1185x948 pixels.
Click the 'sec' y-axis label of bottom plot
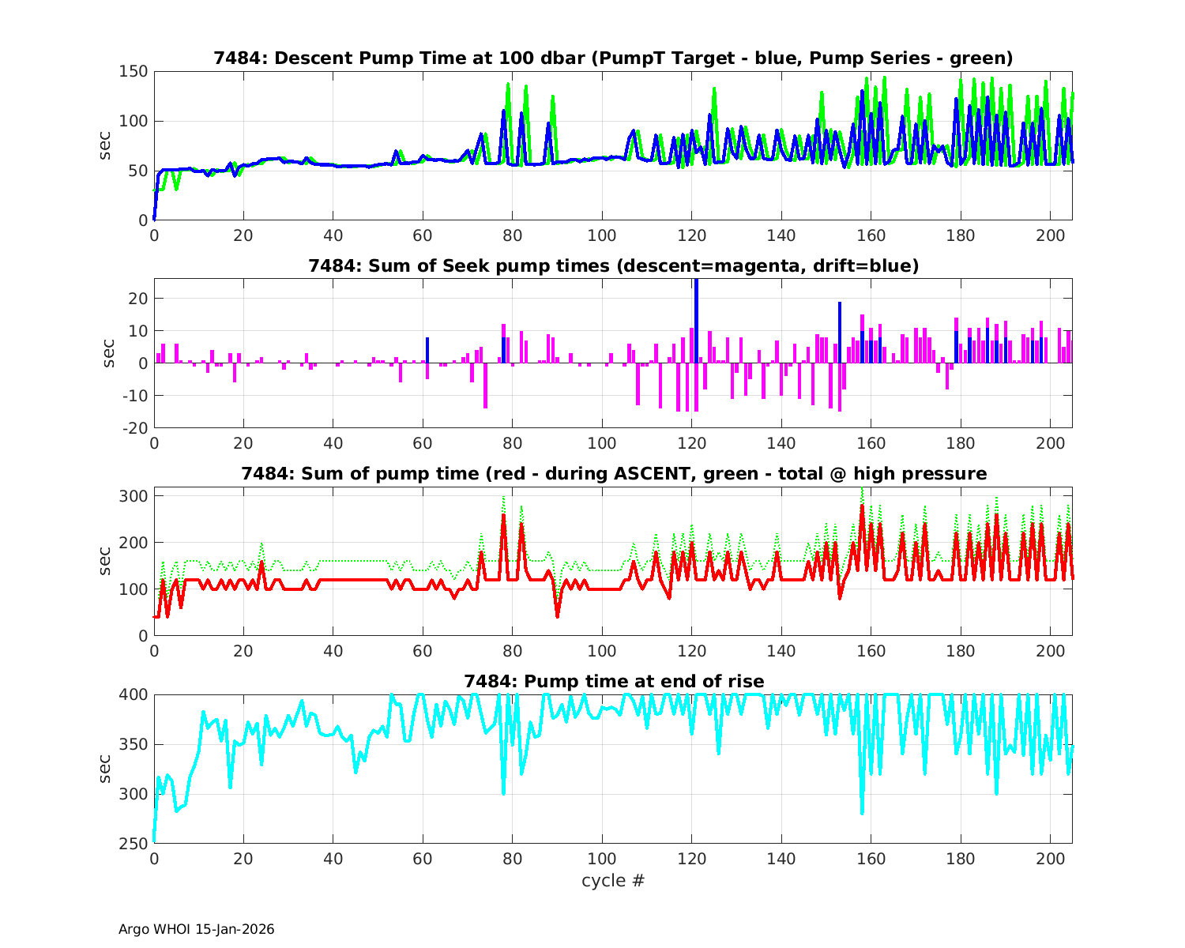click(105, 769)
